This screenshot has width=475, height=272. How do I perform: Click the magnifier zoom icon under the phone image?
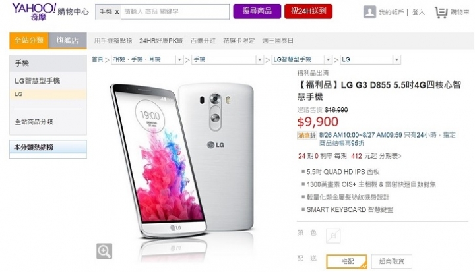click(104, 251)
